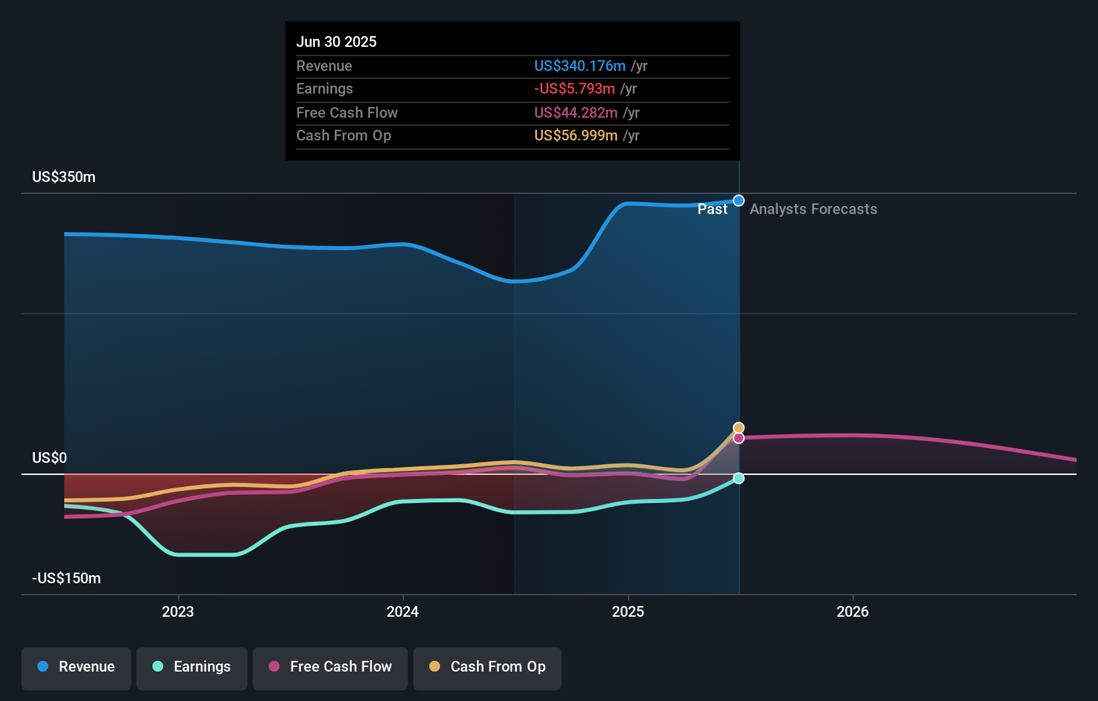Toggle the Free Cash Flow line off
Screen dimensions: 1098x701
(330, 667)
